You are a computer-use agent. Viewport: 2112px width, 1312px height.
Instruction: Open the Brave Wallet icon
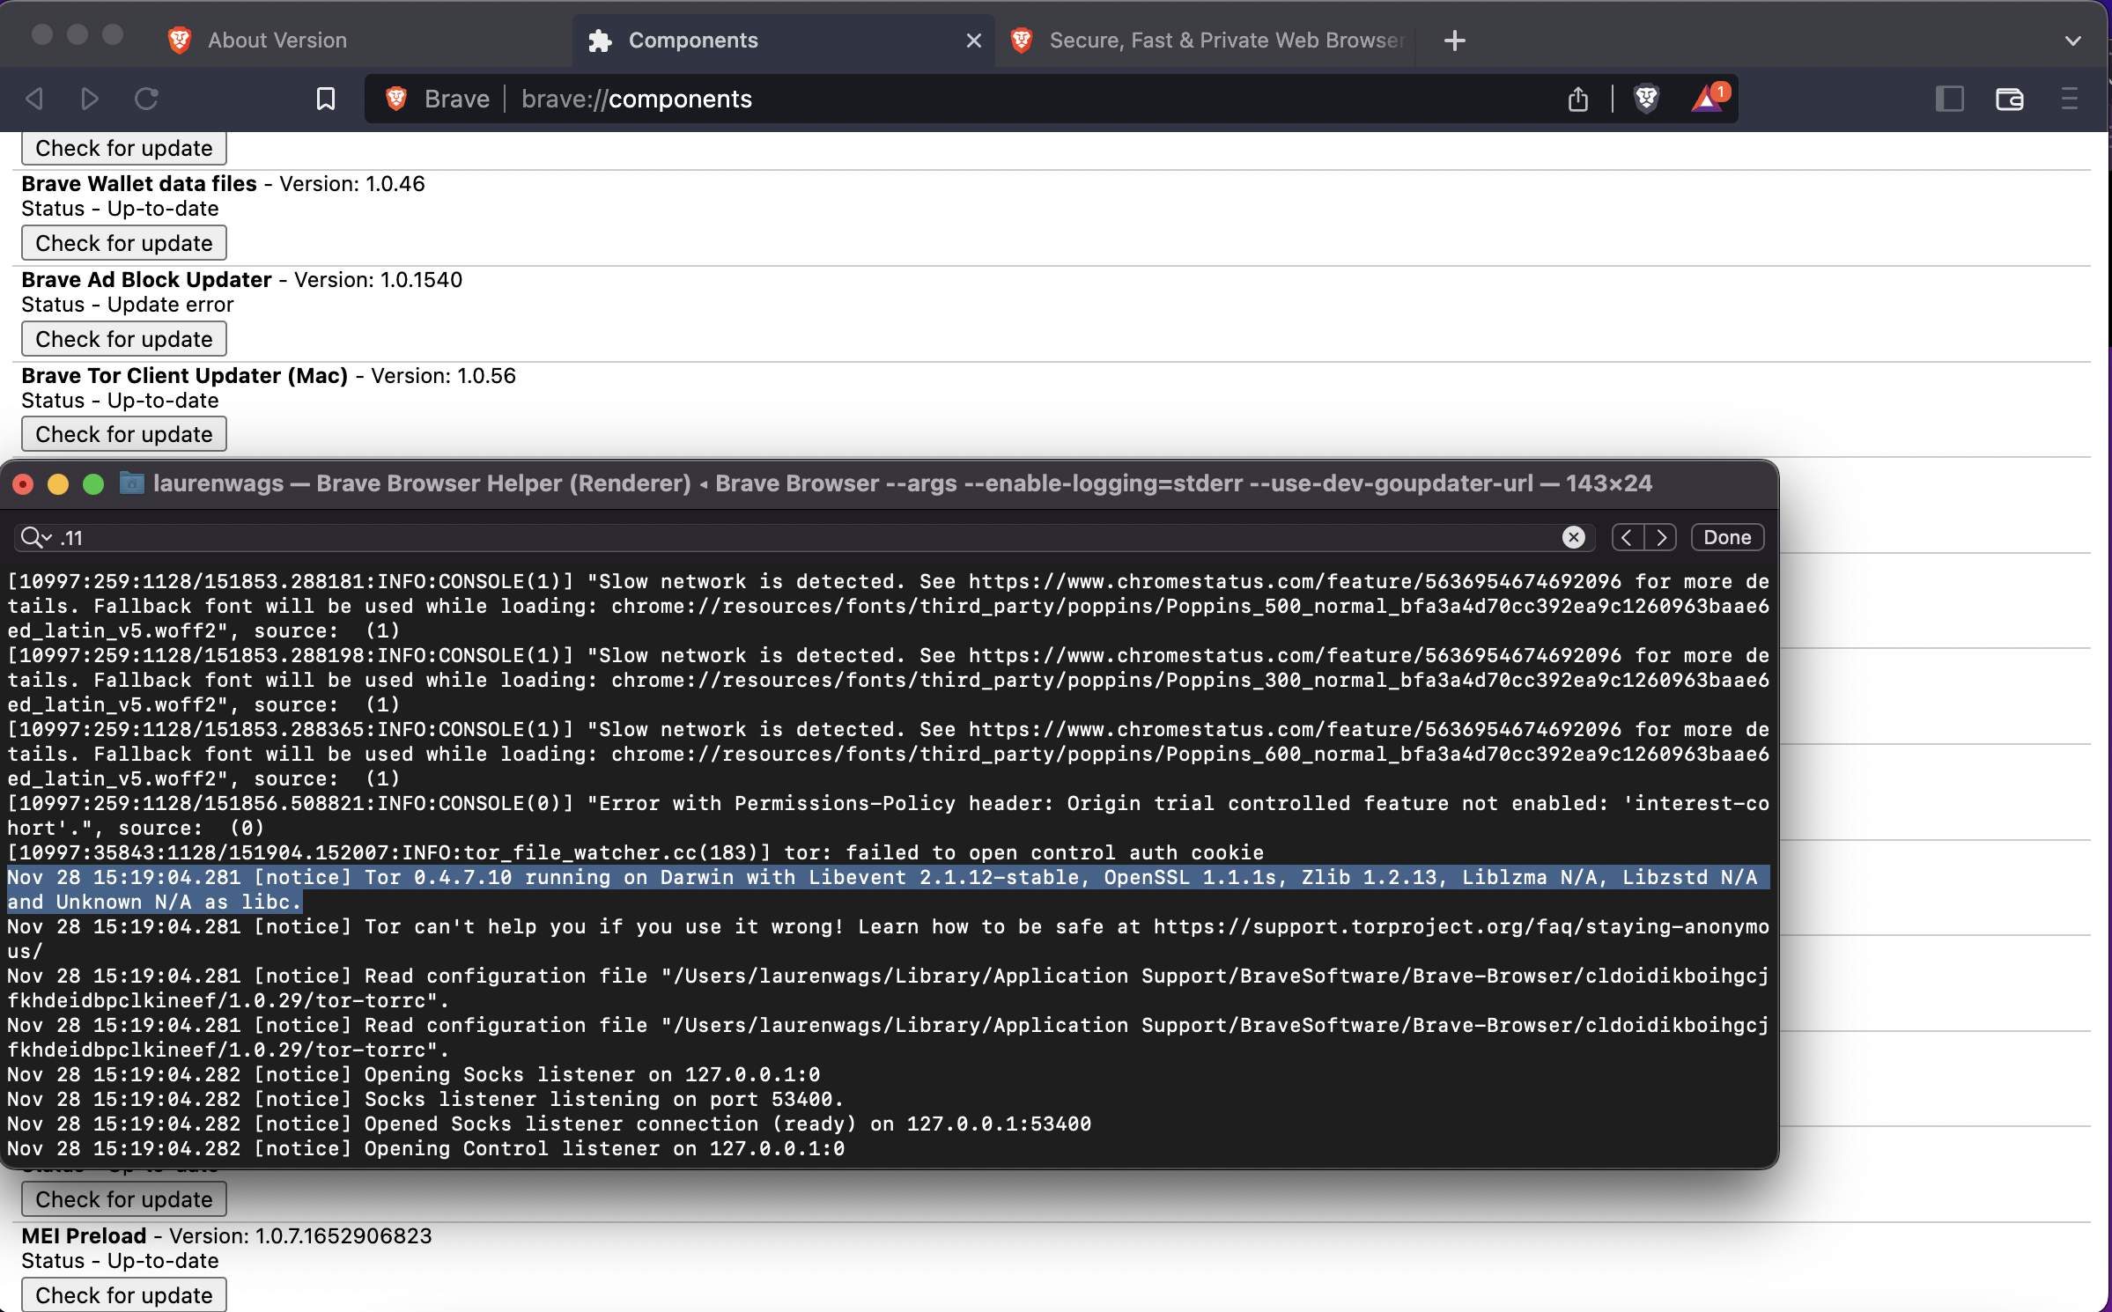(2009, 99)
